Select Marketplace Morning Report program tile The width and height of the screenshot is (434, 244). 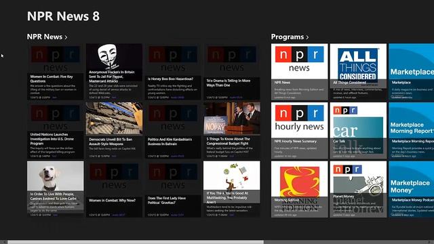pyautogui.click(x=412, y=131)
